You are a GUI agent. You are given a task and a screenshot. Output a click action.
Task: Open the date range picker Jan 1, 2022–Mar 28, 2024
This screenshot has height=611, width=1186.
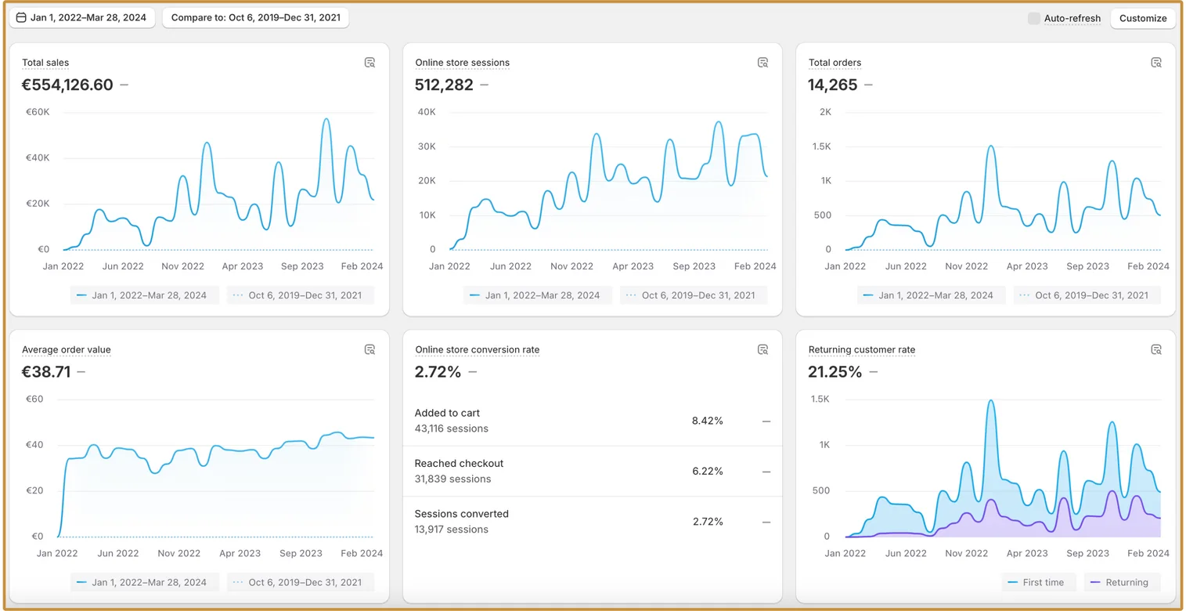point(81,17)
